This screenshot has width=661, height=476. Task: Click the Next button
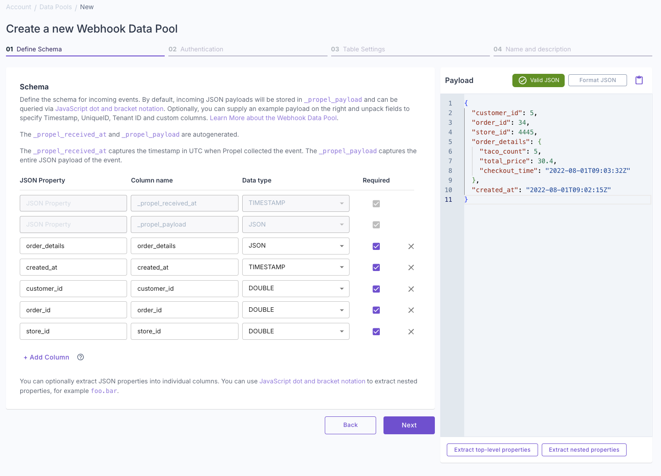point(409,425)
